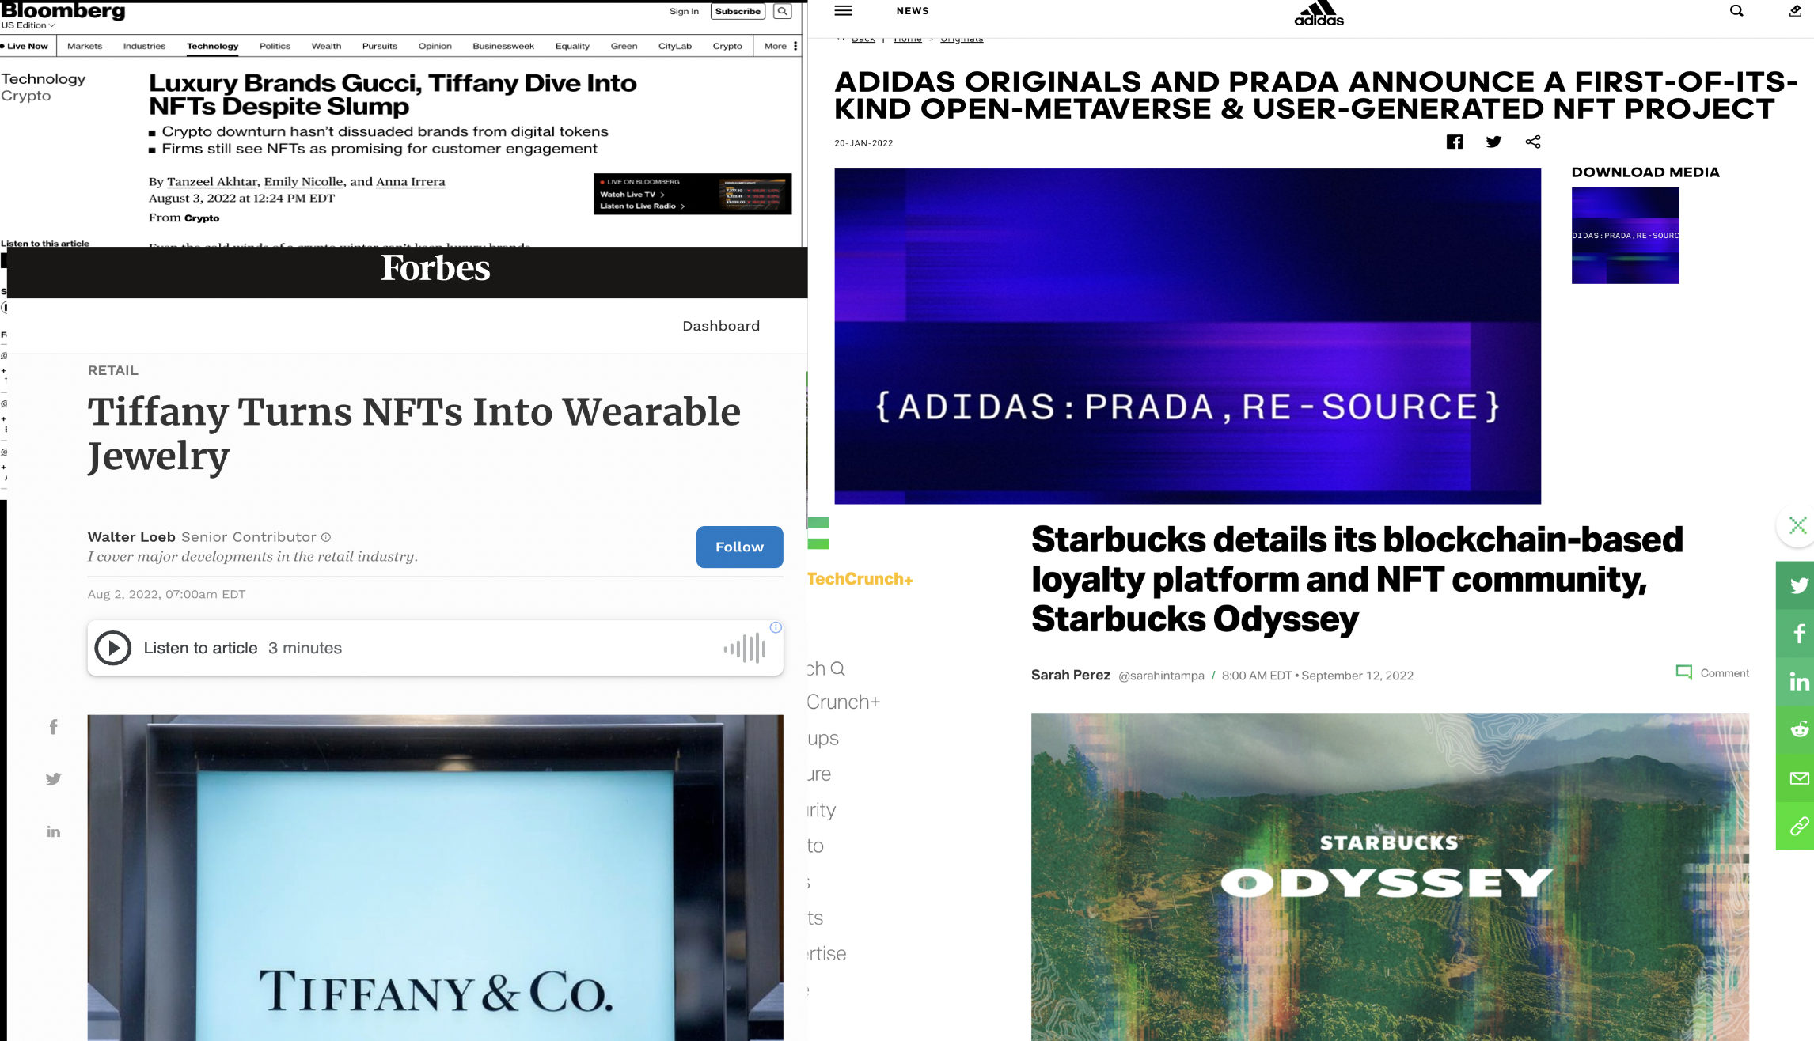The image size is (1814, 1041).
Task: Select Technology in the Bloomberg navigation
Action: 212,46
